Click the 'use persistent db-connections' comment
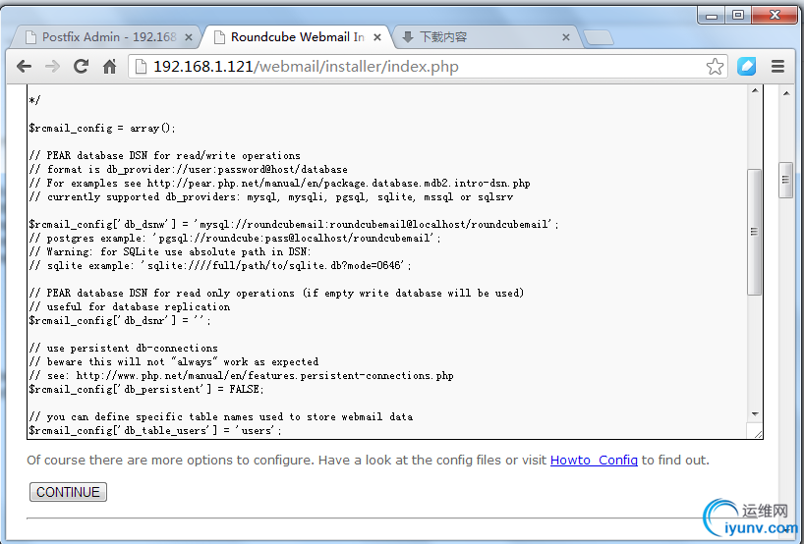This screenshot has height=544, width=804. [124, 348]
